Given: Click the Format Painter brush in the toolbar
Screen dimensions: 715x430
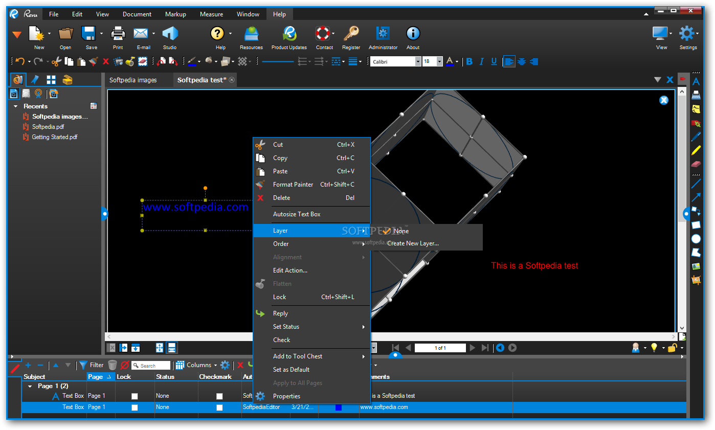Looking at the screenshot, I should (93, 61).
